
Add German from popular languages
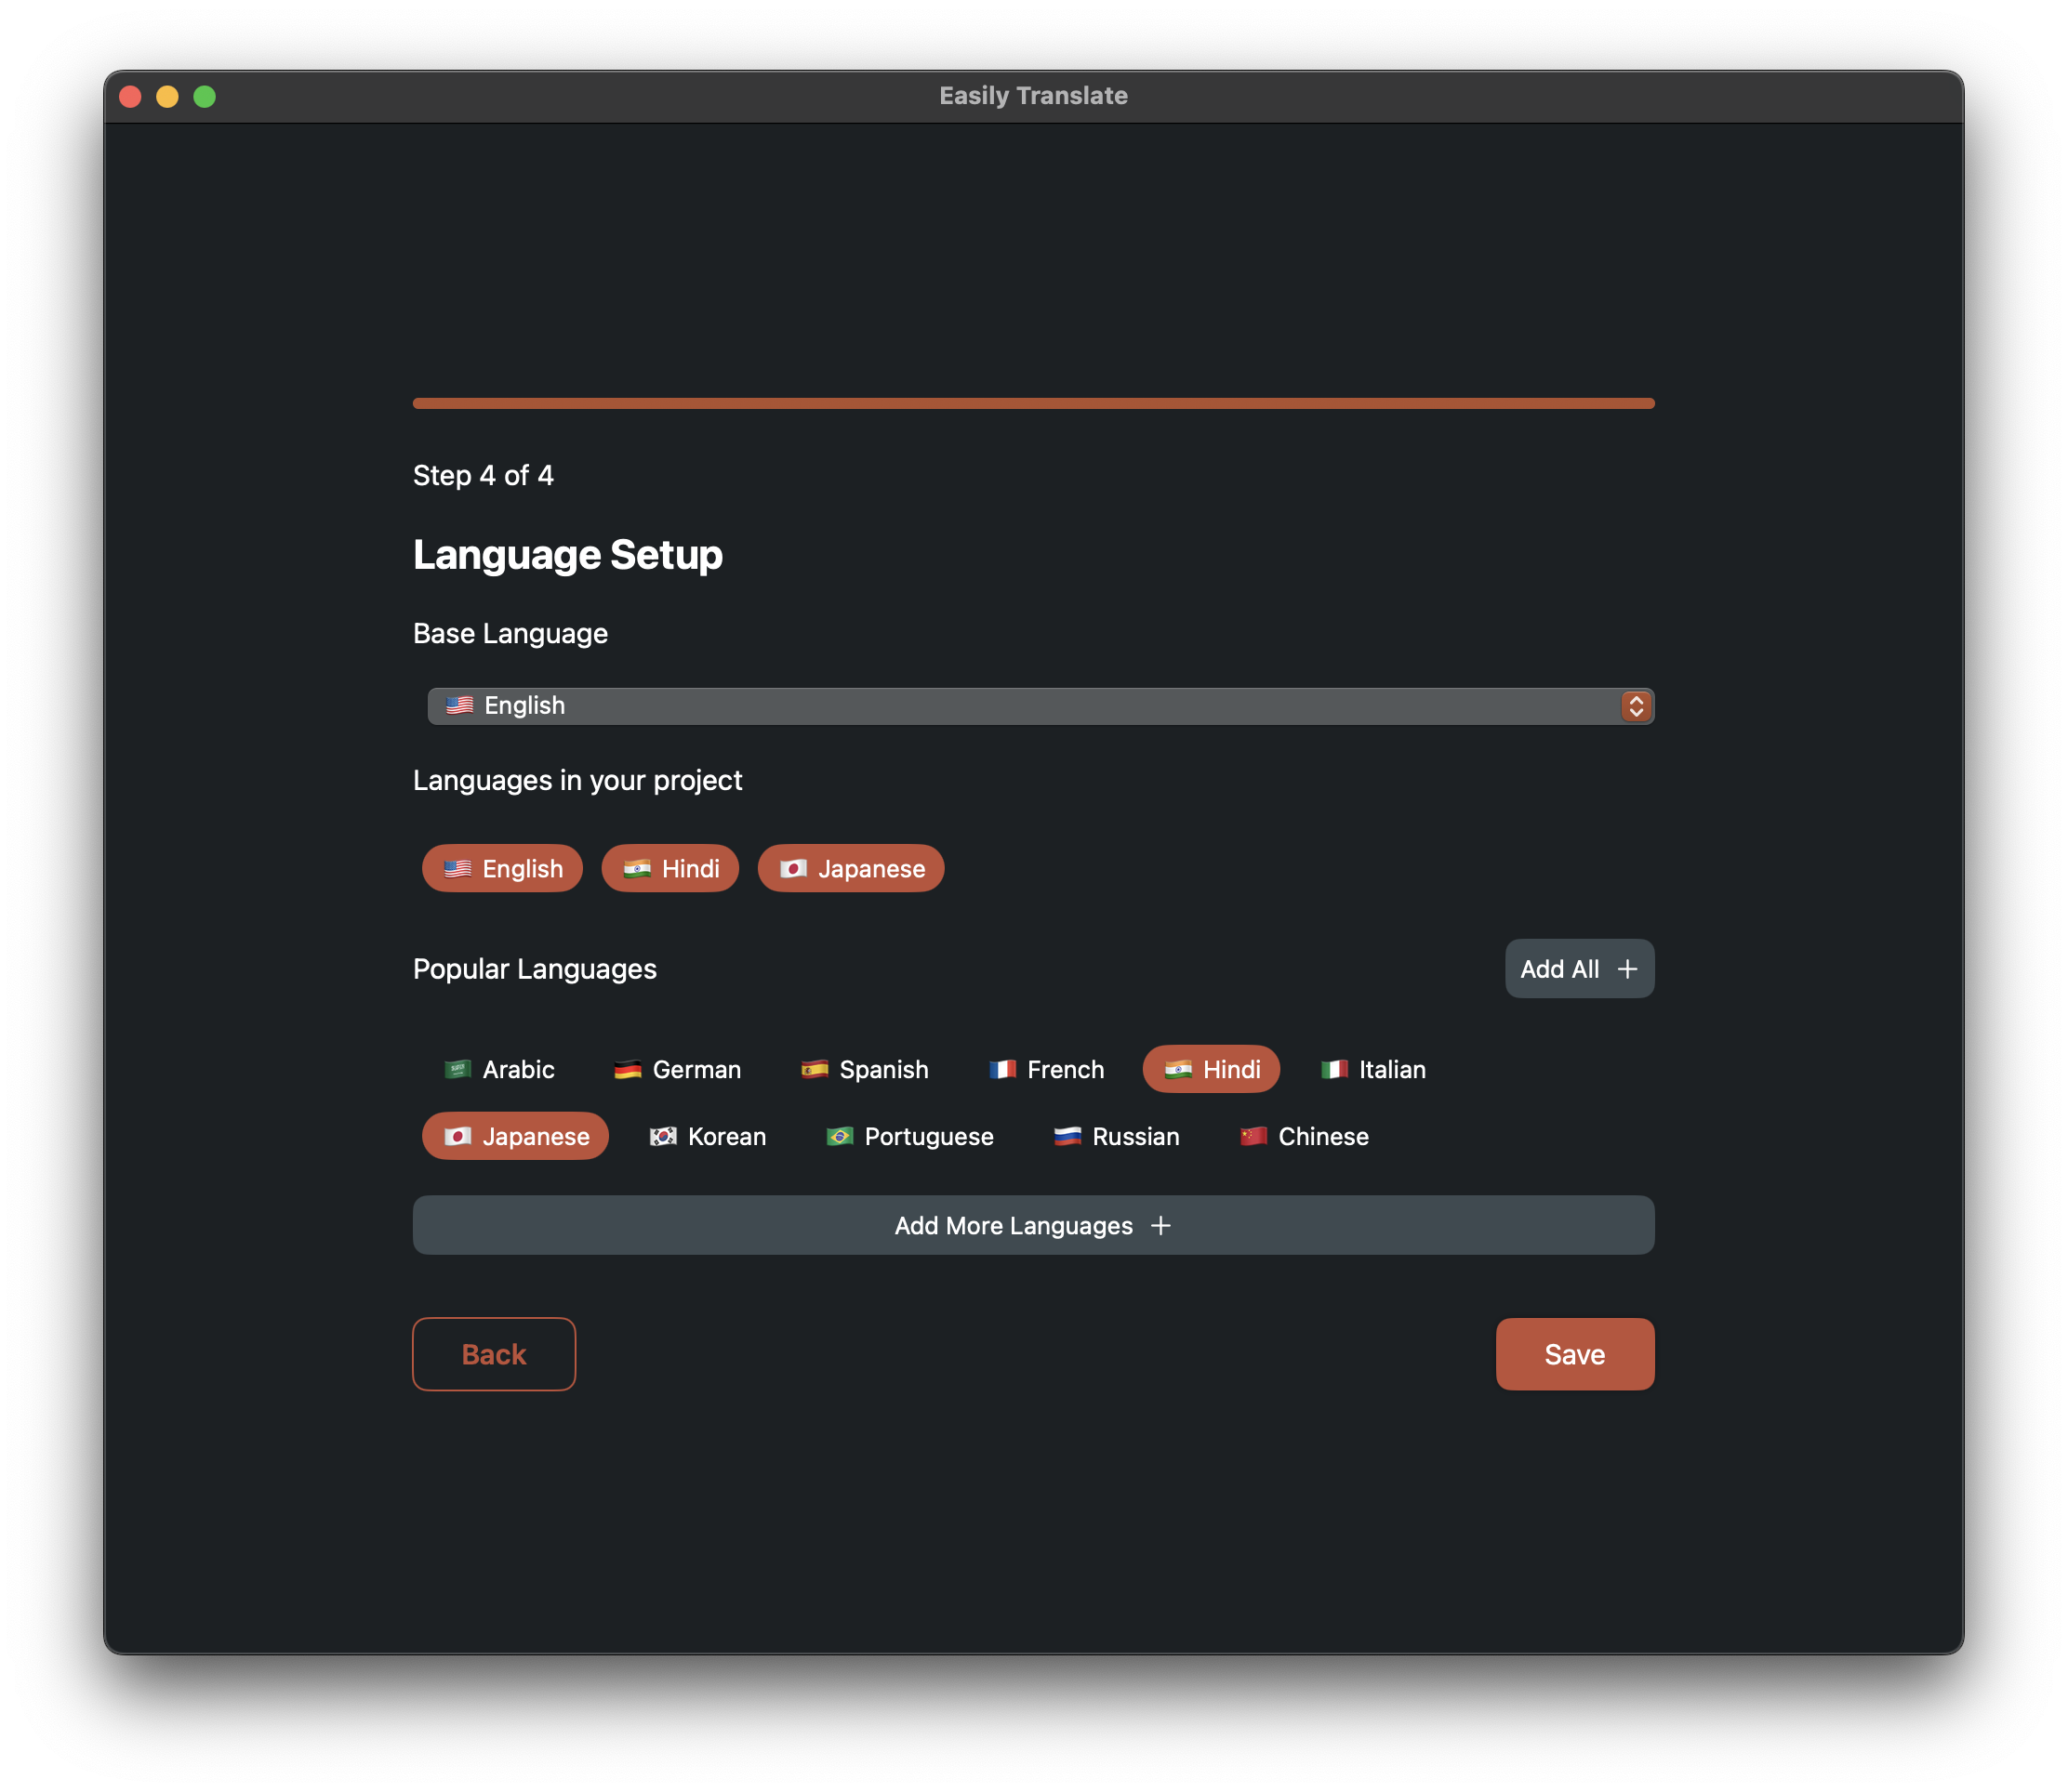(x=677, y=1069)
